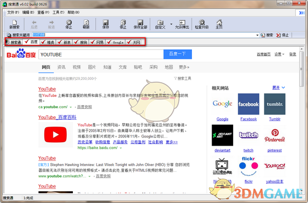
Task: Select the checked 雅虎 engine tab
Action: point(48,42)
